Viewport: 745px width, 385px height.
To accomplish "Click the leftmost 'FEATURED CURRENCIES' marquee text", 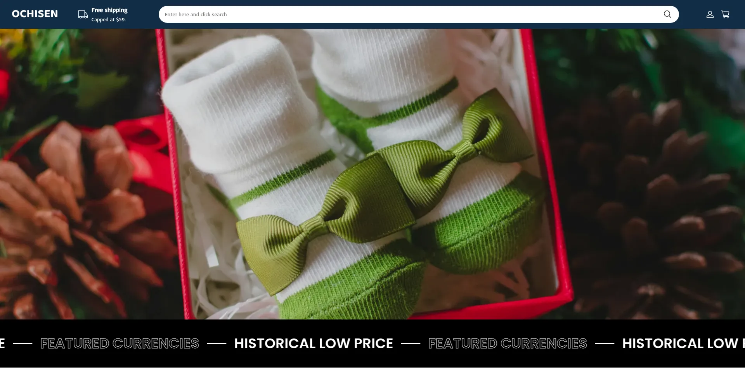I will [120, 343].
